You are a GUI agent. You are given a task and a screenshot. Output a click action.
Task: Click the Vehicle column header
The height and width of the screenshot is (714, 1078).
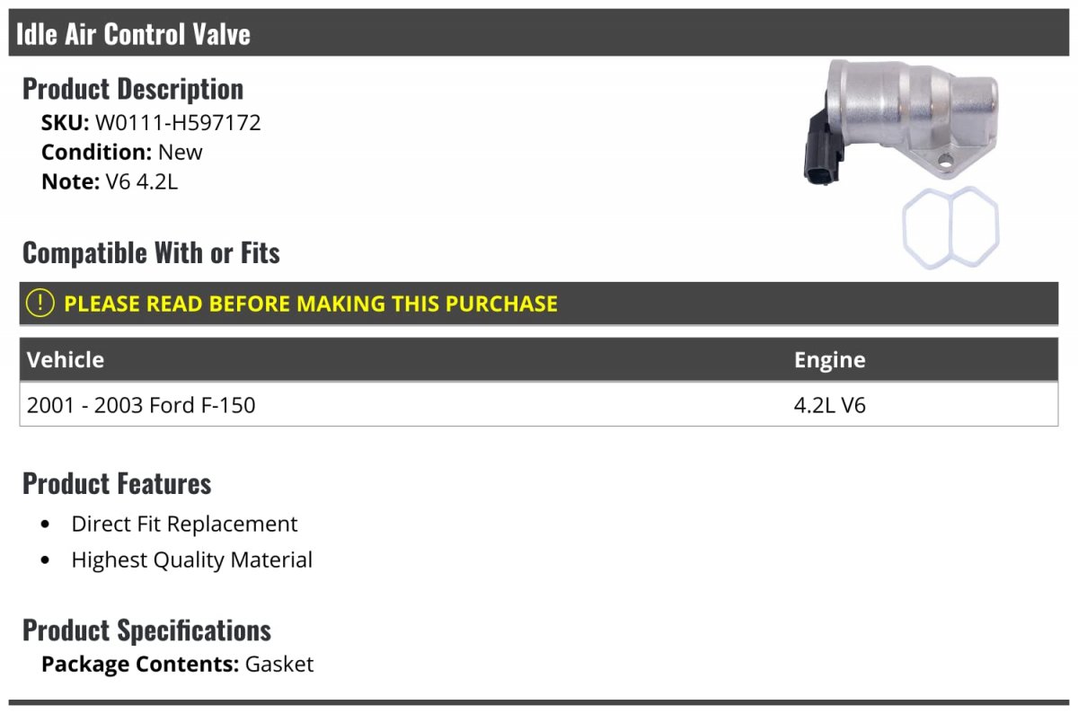pos(66,360)
